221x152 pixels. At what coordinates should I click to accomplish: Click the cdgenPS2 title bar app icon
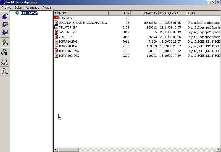2,2
